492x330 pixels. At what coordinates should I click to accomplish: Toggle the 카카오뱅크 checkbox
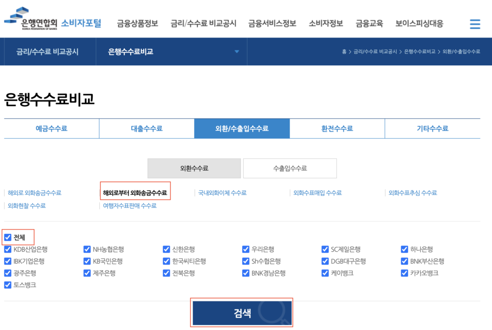point(405,273)
